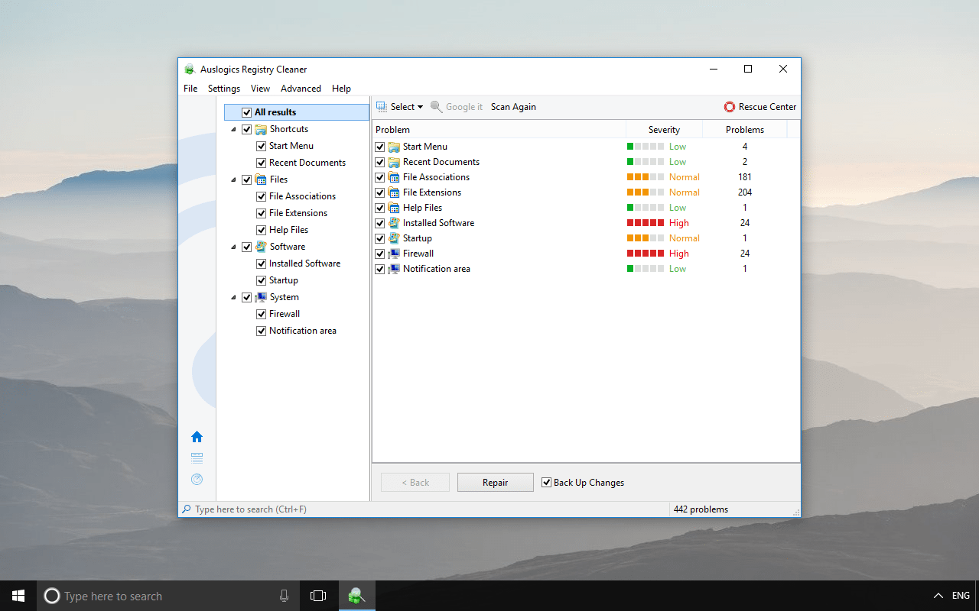Click the round gauge icon in left sidebar

point(197,480)
